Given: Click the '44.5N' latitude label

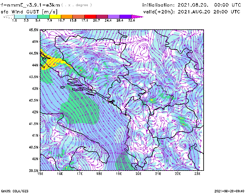Looking at the screenshot, I should (x=34, y=53).
